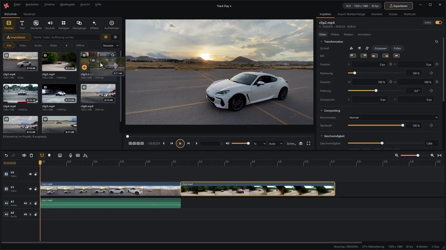
Task: Adjust the Drehung rotation slider
Action: (376, 91)
